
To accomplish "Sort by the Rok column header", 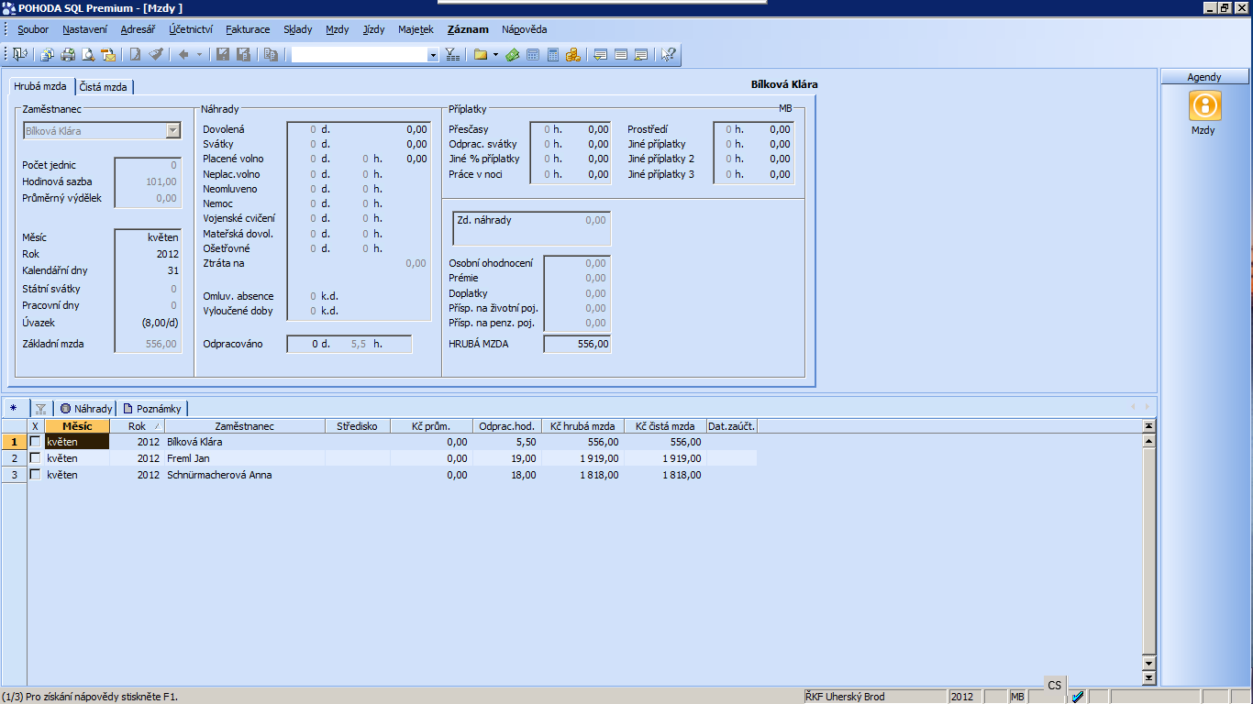I will coord(137,426).
